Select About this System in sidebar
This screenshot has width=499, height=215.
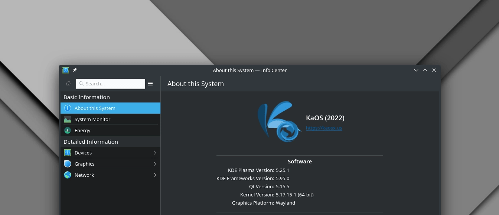click(x=110, y=108)
